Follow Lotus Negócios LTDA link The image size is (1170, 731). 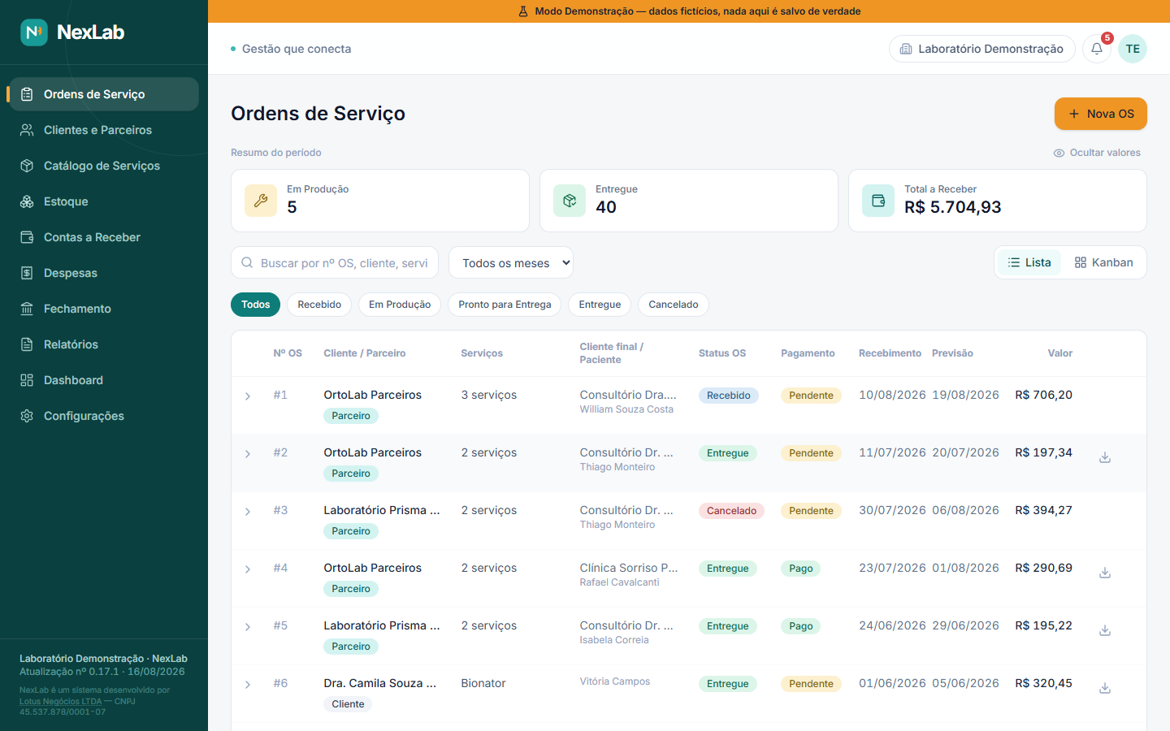tap(61, 701)
